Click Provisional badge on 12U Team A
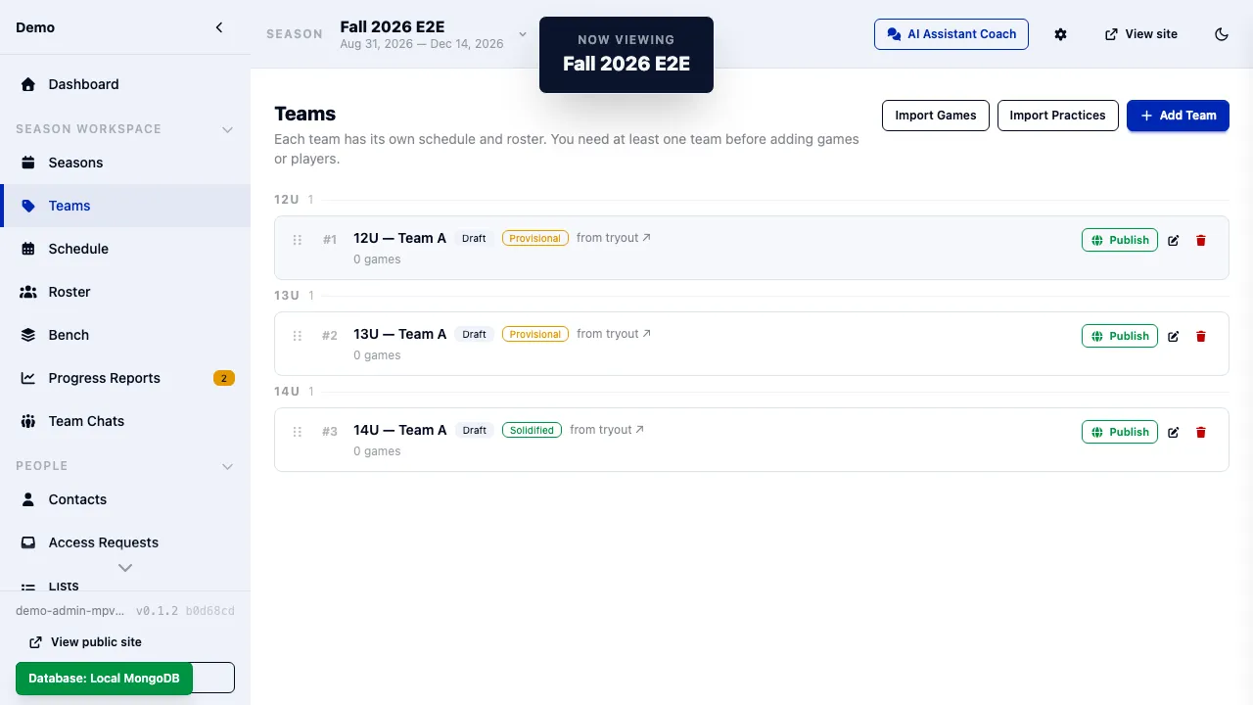This screenshot has height=705, width=1253. [535, 238]
